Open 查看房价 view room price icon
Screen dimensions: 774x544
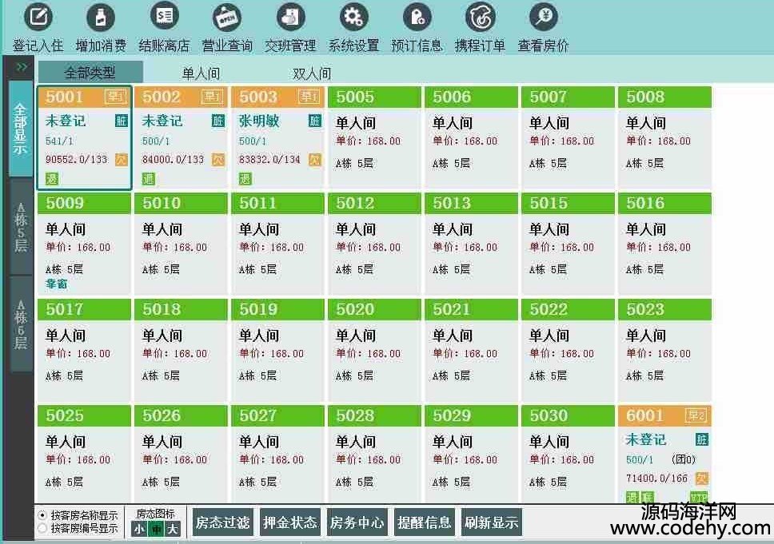coord(544,18)
